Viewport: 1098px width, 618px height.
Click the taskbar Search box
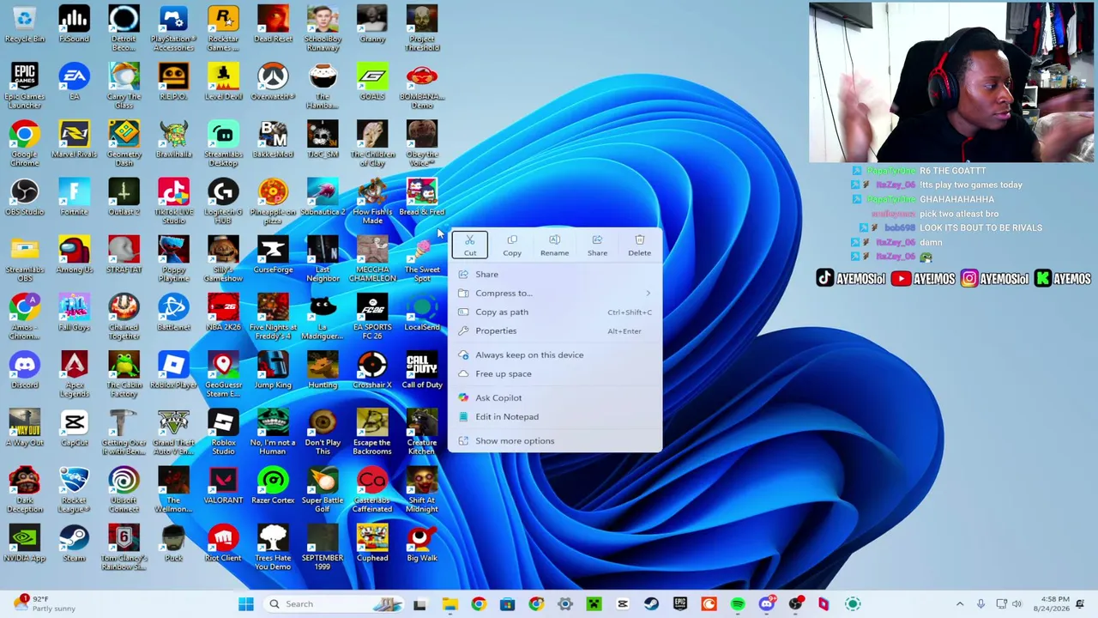point(335,604)
